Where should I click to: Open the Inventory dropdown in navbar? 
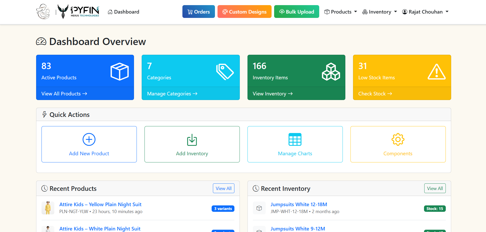[x=379, y=12]
